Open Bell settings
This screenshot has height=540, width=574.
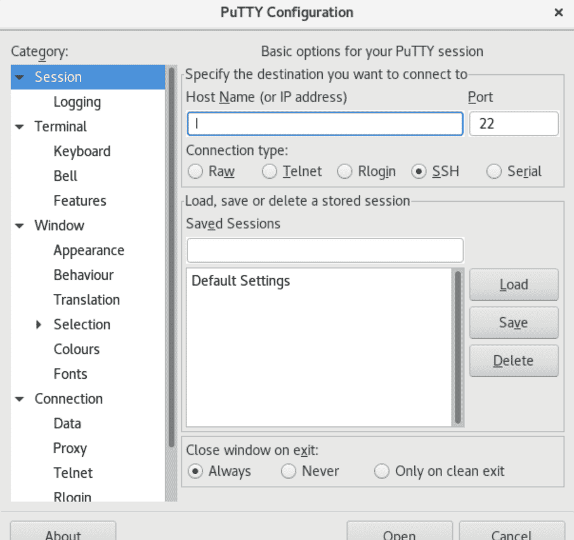(65, 176)
